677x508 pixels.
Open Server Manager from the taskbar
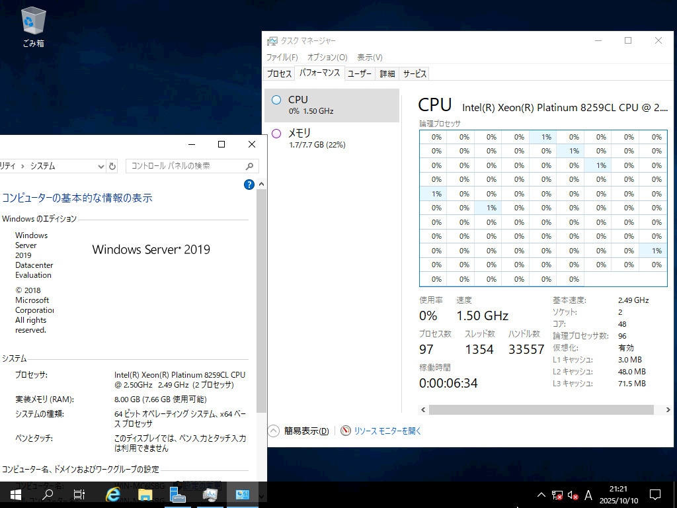(x=177, y=495)
